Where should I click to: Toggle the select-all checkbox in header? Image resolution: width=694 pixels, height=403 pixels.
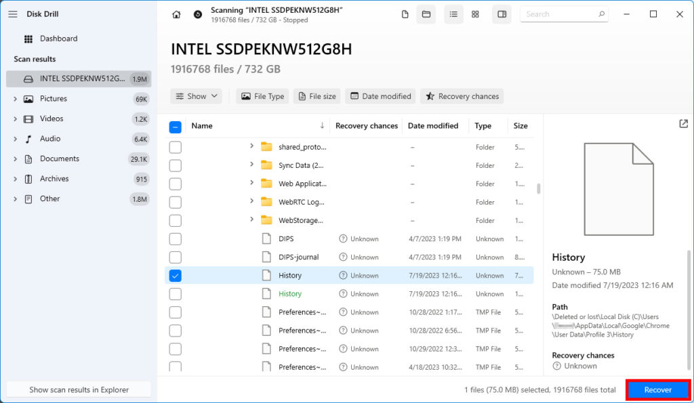coord(175,127)
